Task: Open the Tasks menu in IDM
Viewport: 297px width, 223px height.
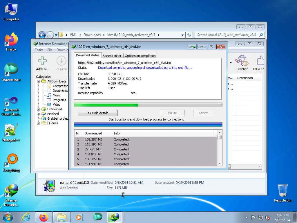Action: click(39, 50)
